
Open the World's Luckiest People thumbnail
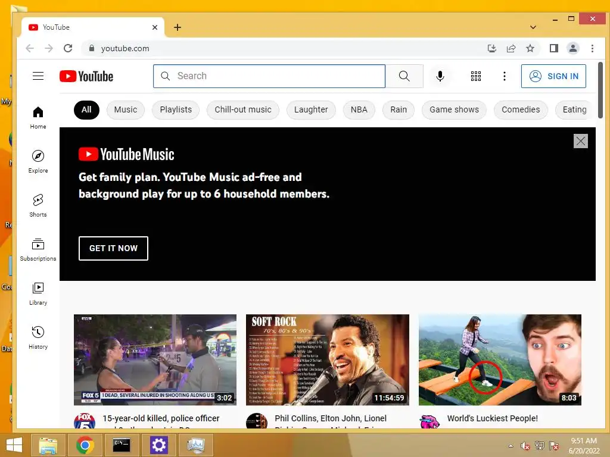[x=500, y=360]
